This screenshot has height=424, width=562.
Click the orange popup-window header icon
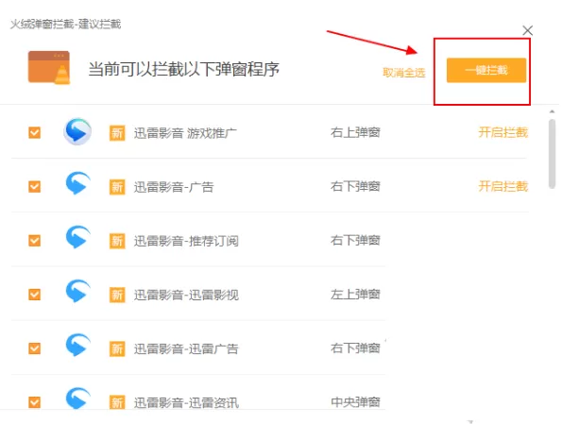coord(49,68)
